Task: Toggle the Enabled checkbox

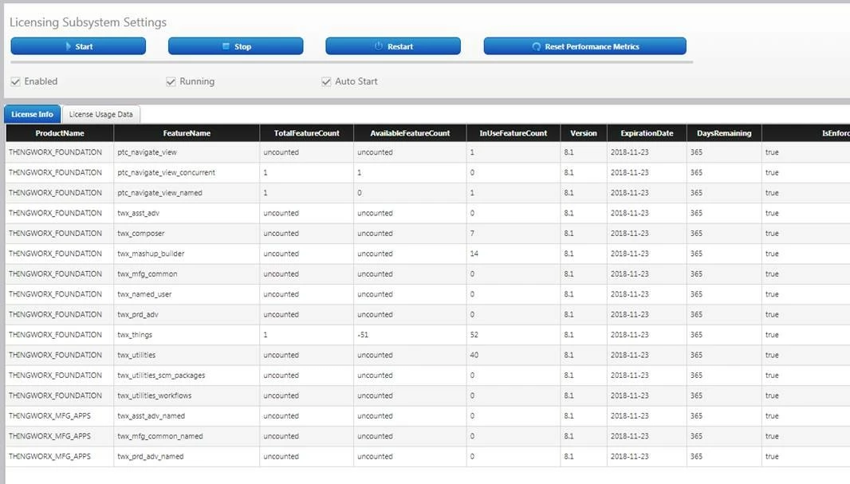Action: (x=16, y=81)
